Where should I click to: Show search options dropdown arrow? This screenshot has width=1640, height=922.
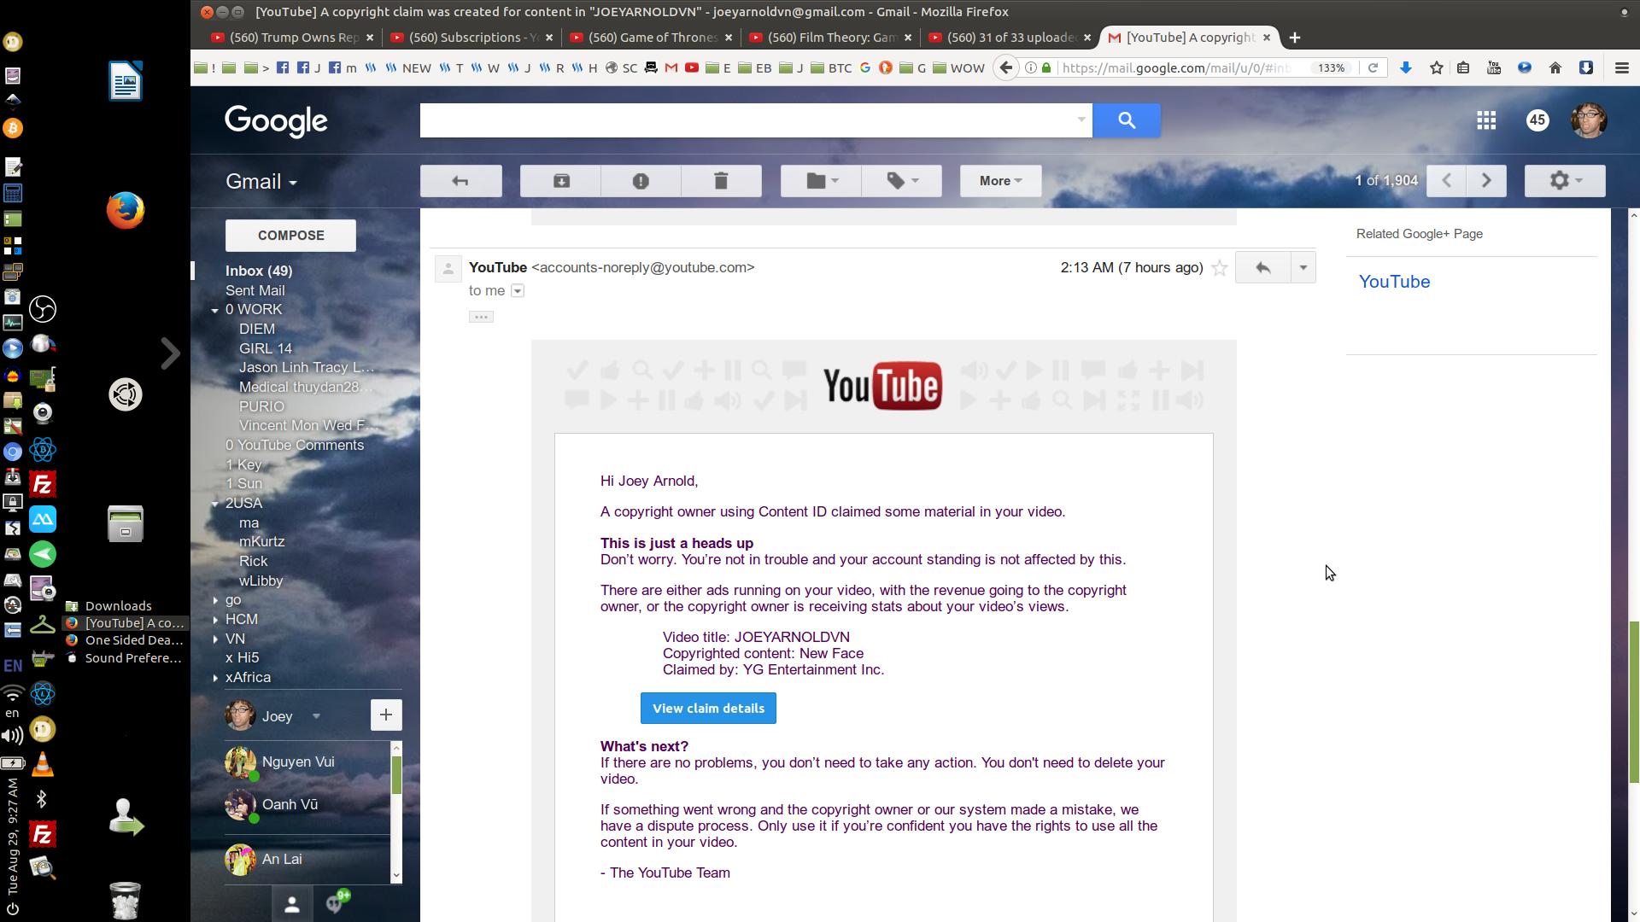click(x=1081, y=120)
